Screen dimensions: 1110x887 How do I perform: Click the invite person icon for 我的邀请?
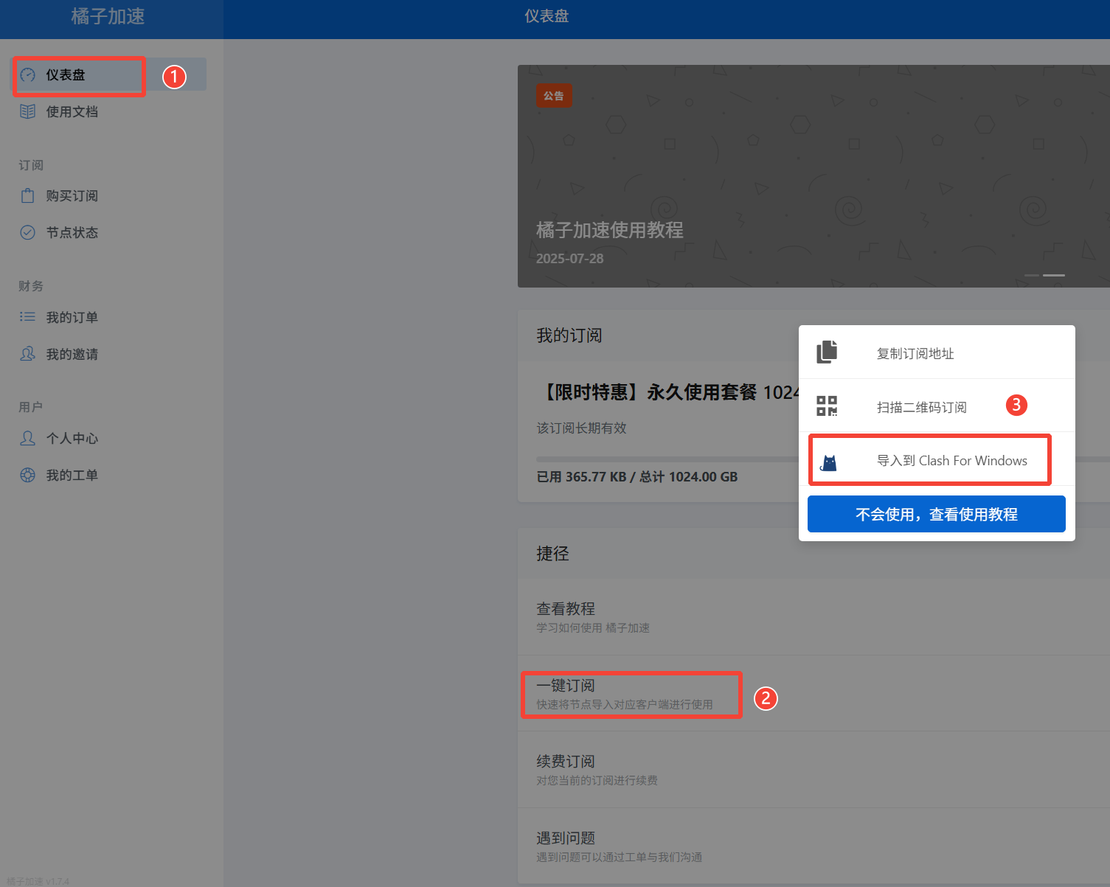pyautogui.click(x=28, y=354)
